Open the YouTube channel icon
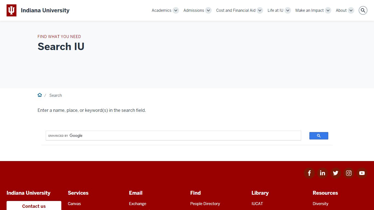 [362, 173]
